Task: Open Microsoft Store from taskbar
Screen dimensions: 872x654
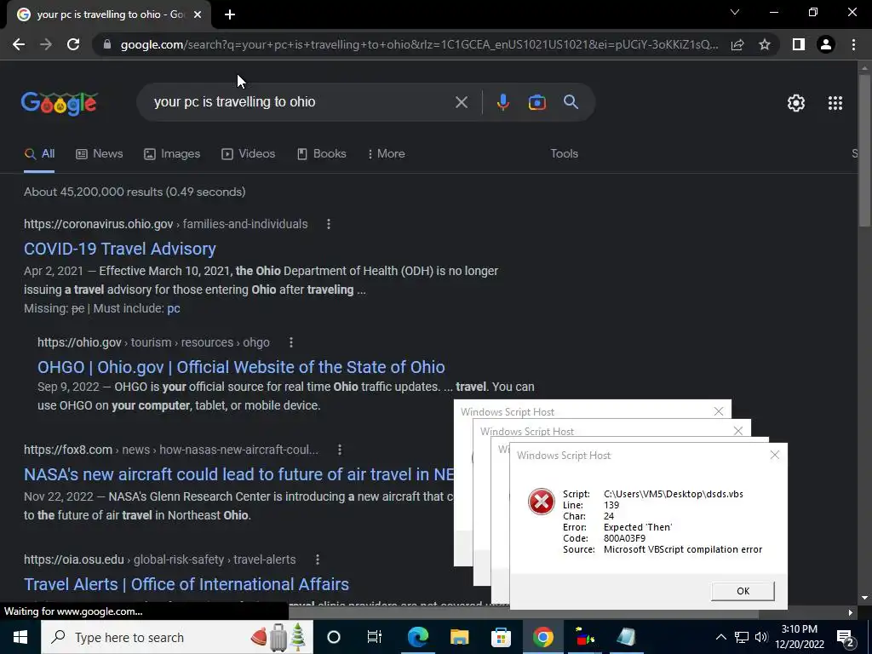Action: coord(501,637)
